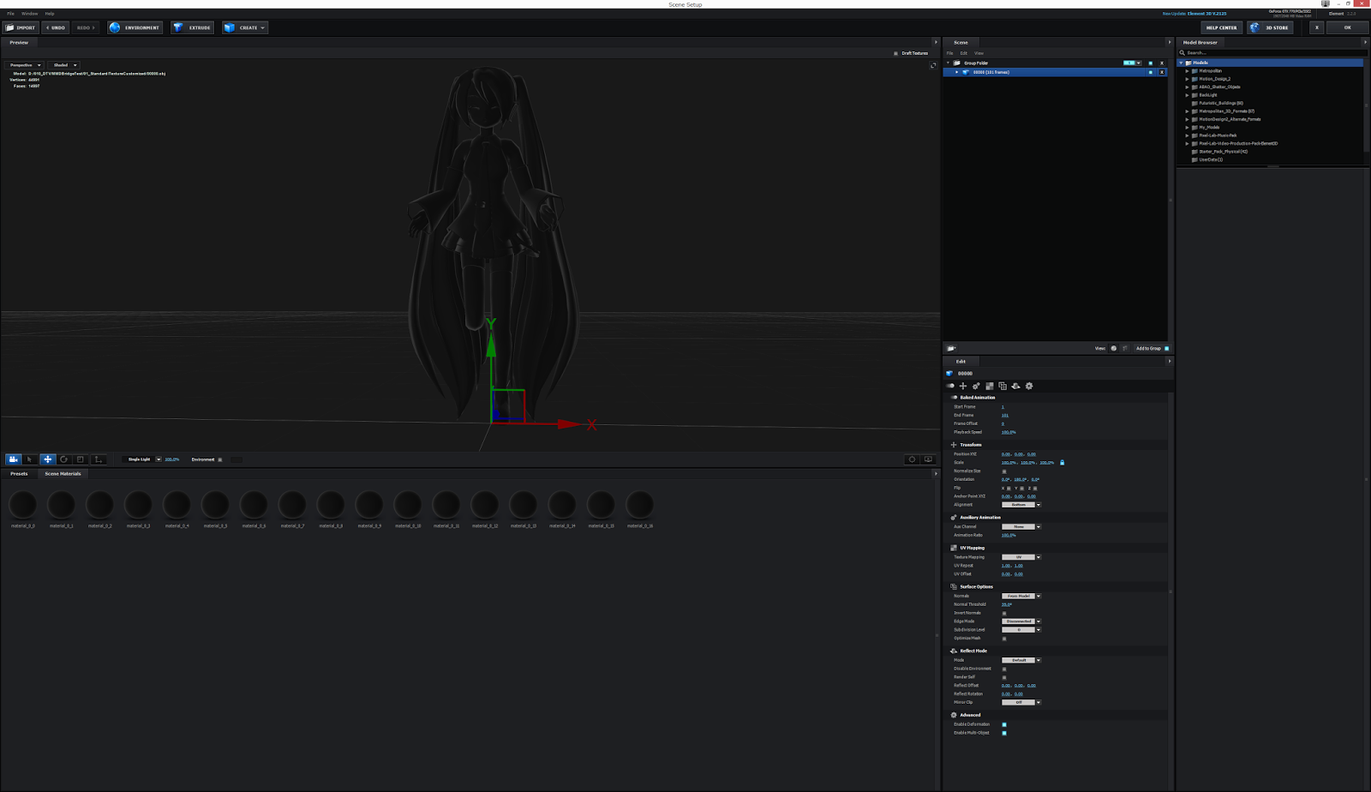Click the viewport display monitor icon

coord(928,459)
